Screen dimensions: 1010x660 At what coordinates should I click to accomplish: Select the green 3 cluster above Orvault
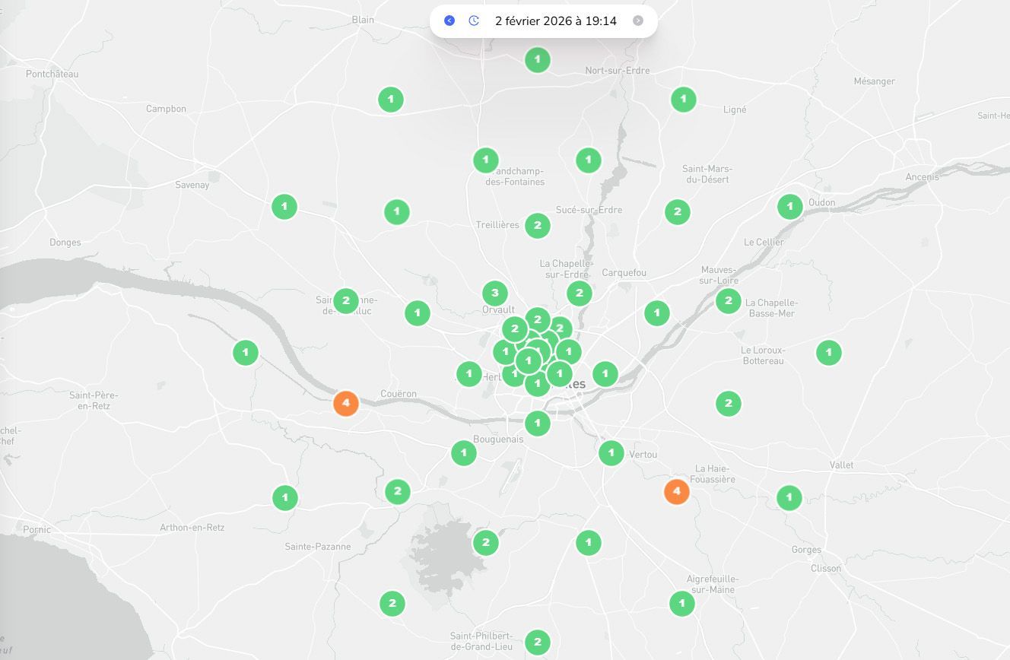click(494, 293)
